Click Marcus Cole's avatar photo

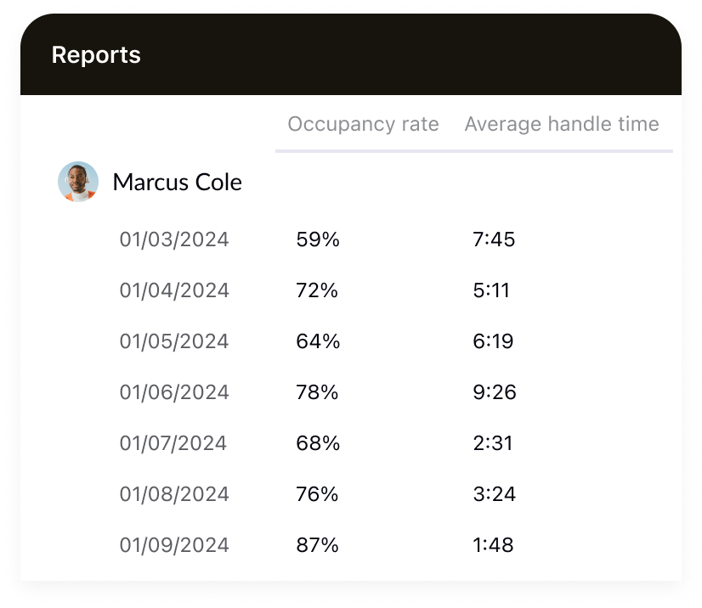(x=78, y=182)
